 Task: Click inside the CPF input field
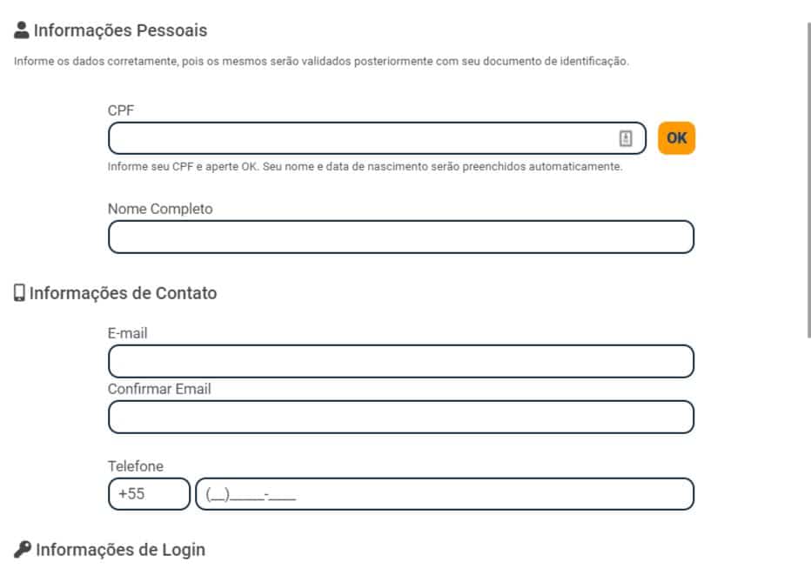click(348, 137)
